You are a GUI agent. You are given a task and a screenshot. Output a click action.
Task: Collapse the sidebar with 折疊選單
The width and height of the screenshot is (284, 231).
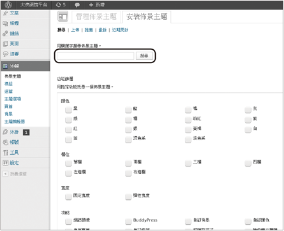(15, 174)
